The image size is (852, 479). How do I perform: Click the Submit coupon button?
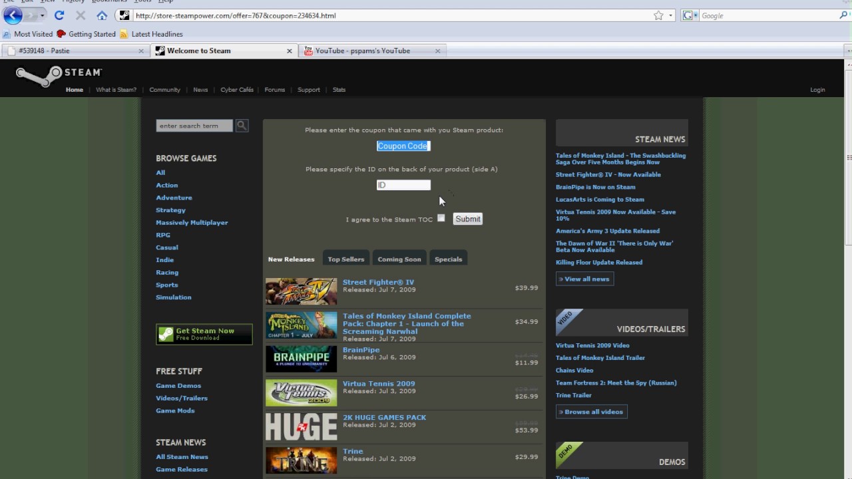tap(467, 218)
